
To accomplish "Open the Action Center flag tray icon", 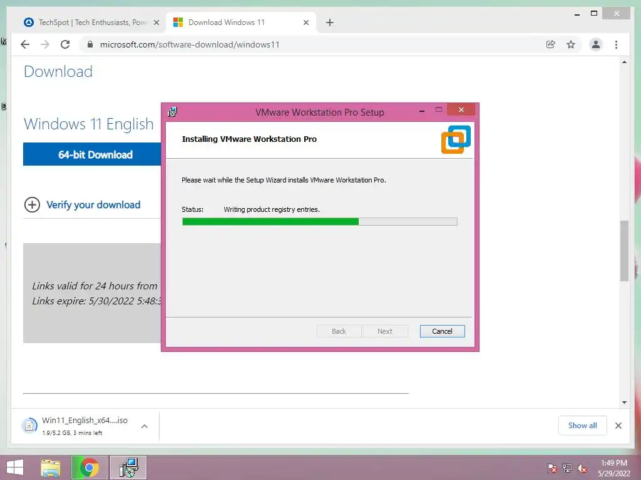I will pyautogui.click(x=551, y=468).
